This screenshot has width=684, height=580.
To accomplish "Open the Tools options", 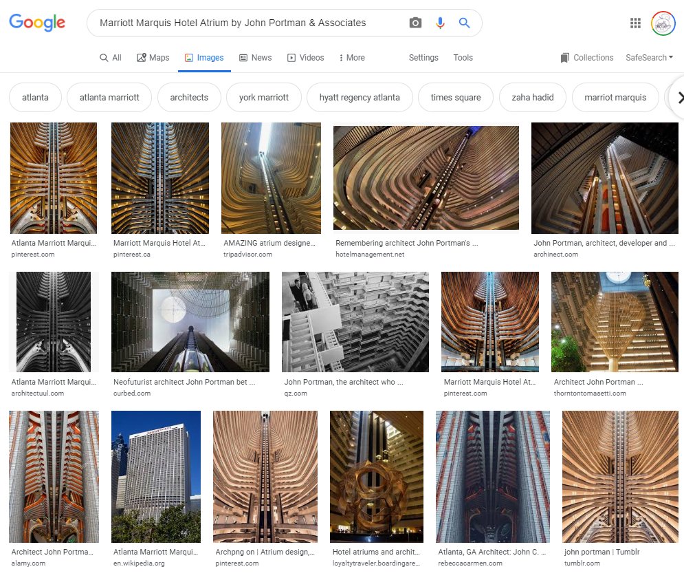I will pyautogui.click(x=463, y=58).
